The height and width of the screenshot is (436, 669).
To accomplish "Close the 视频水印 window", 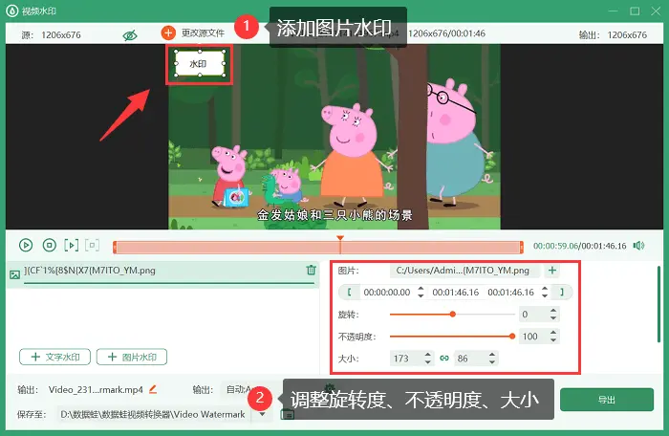I will [656, 11].
